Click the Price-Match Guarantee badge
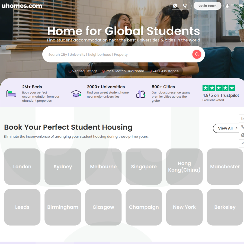244x244 pixels. coord(123,71)
